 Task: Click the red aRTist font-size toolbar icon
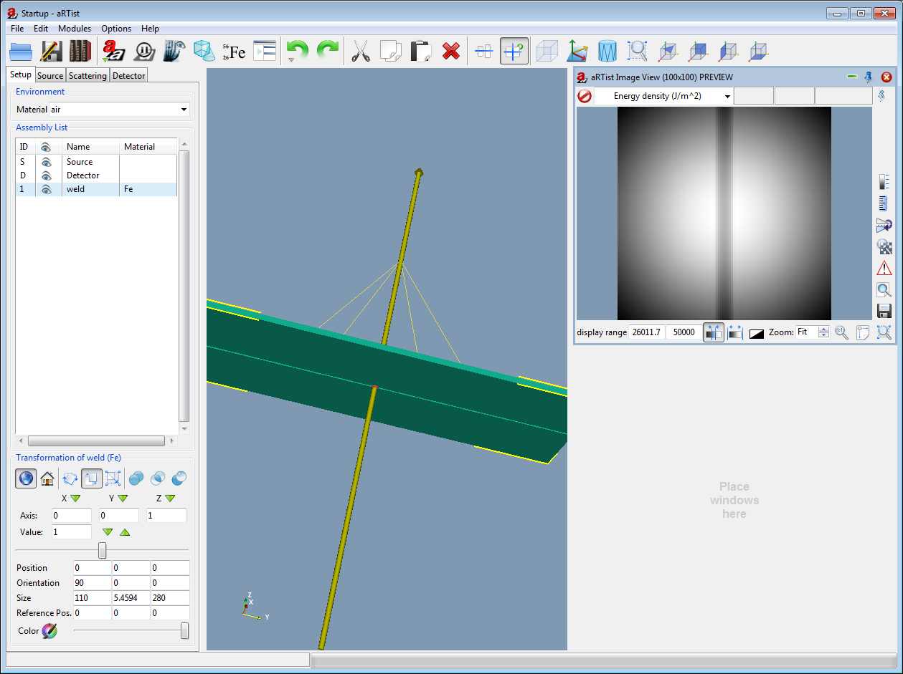(x=113, y=51)
